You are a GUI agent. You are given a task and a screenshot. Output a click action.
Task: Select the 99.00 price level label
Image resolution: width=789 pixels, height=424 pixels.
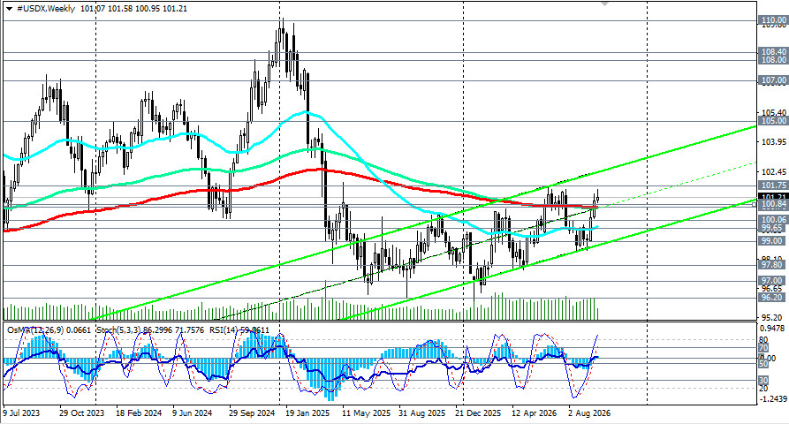773,241
